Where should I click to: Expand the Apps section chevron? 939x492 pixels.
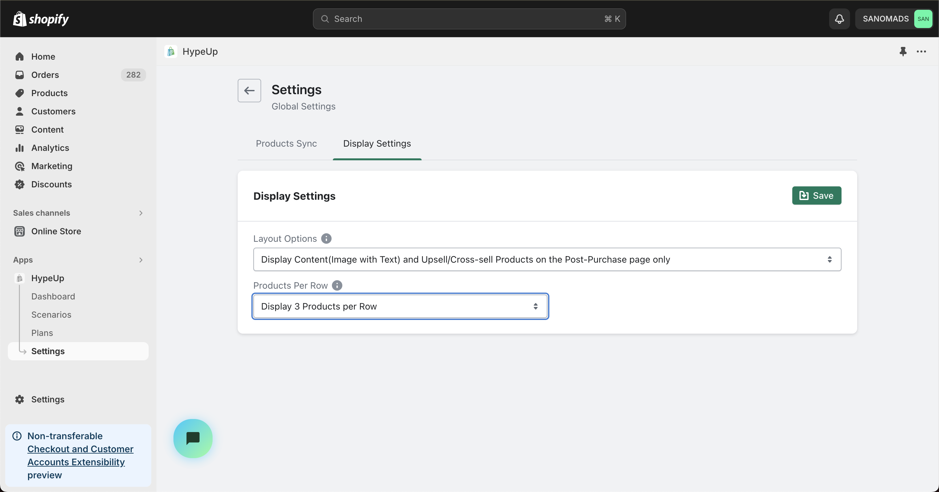141,260
